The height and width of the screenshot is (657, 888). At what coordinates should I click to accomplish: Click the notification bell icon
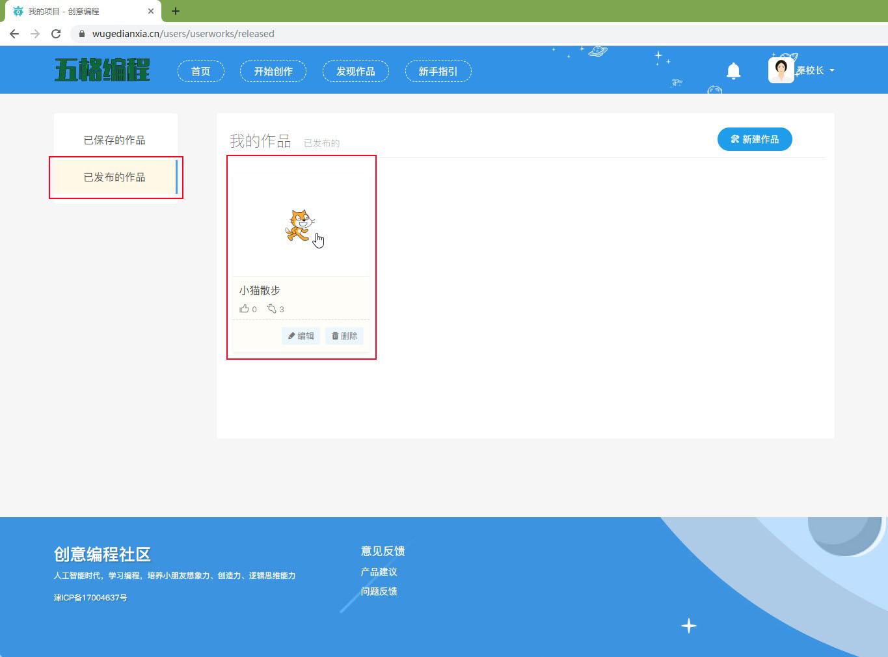point(733,71)
